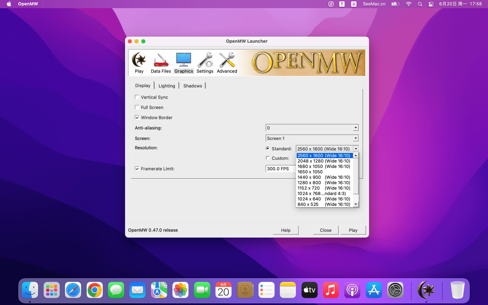This screenshot has width=488, height=305.
Task: Select the Standard resolution radio button
Action: [x=268, y=148]
